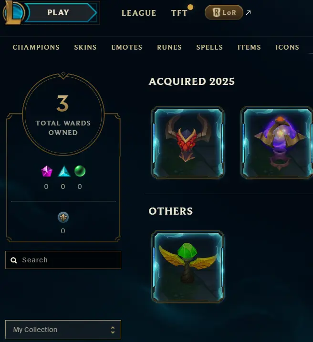The image size is (313, 342).
Task: Click the TFT notification dot
Action: [190, 8]
